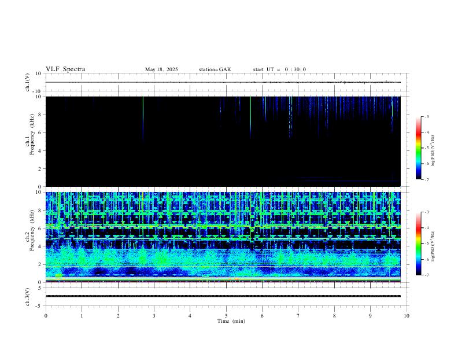Click time axis tick label '10' at bottom right

(407, 316)
